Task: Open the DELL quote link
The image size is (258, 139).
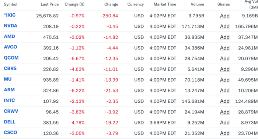Action: tap(10, 122)
